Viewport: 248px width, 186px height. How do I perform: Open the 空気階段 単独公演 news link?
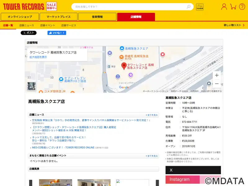90,120
